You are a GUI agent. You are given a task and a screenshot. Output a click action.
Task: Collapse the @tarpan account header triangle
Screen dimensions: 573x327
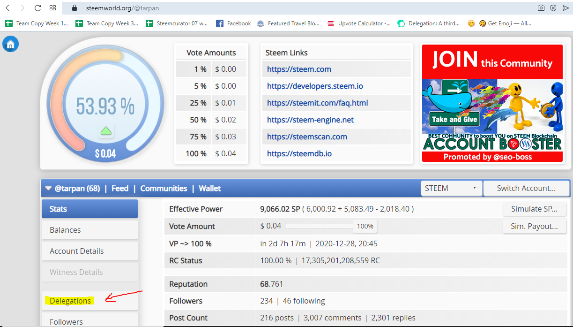[48, 189]
